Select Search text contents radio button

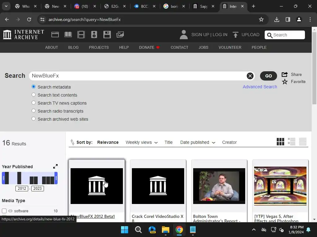click(33, 95)
